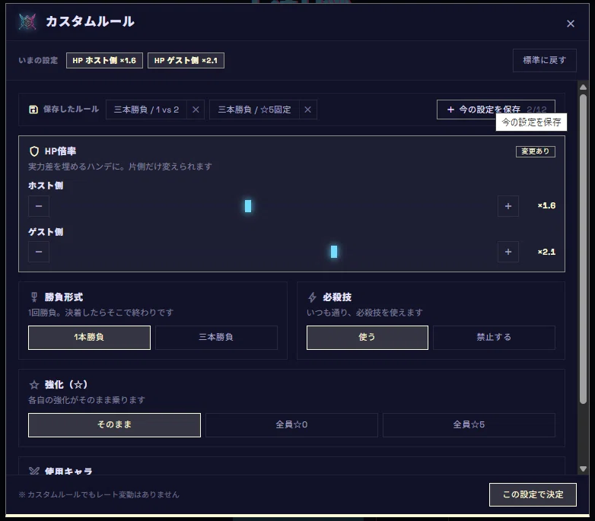Click the note ※カスタムルールでもレート変動はありません
Screen dimensions: 595x521
pos(99,494)
